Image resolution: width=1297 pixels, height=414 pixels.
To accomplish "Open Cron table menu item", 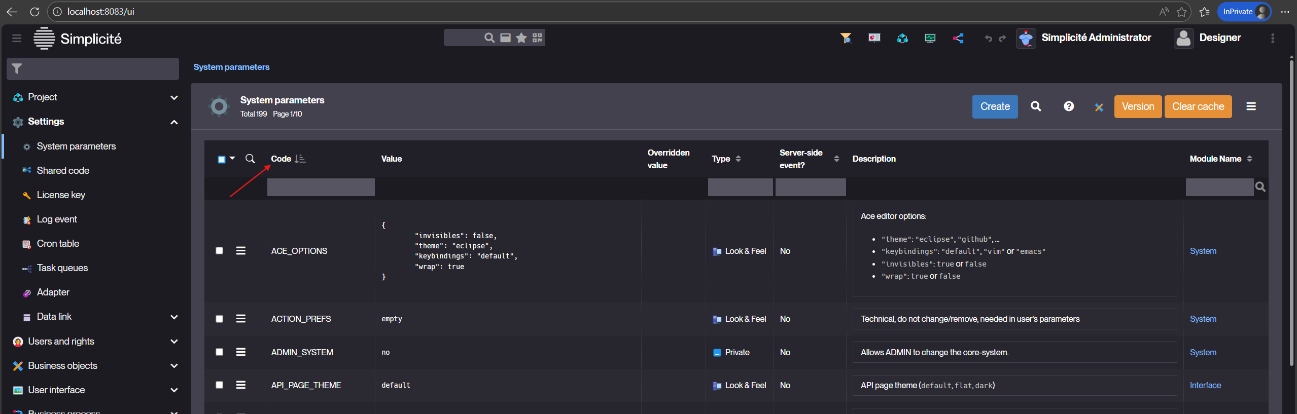I will click(x=58, y=244).
